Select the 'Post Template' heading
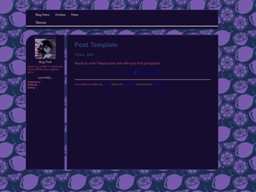The height and width of the screenshot is (192, 256). 96,45
